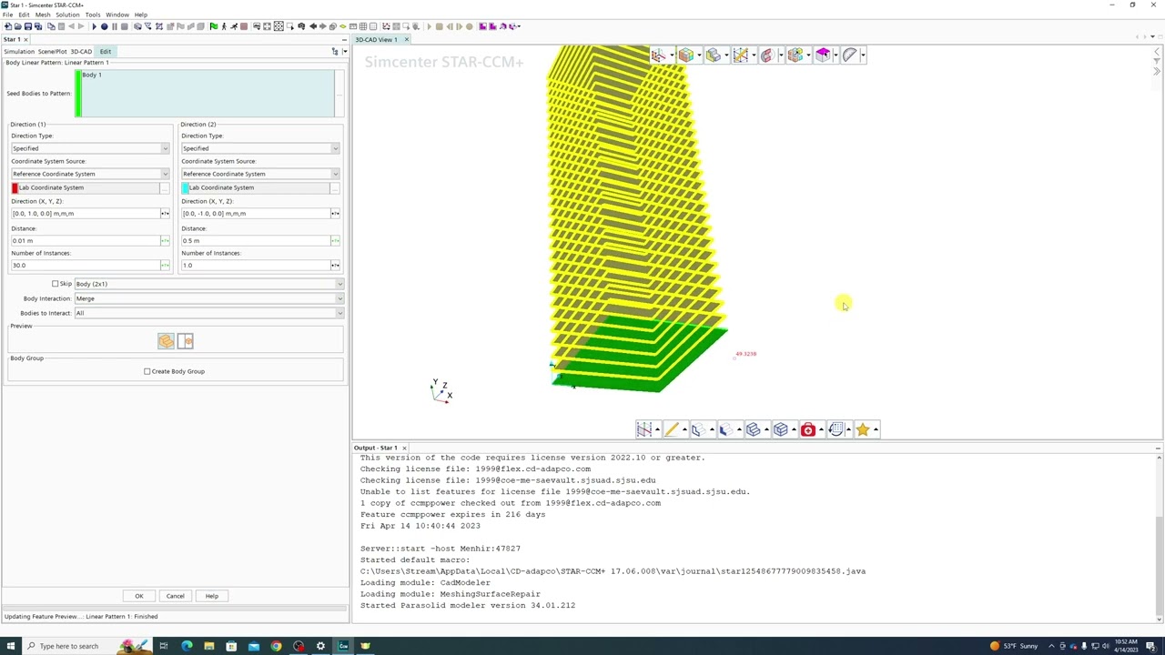Switch to the Simulation tab
Viewport: 1165px width, 655px height.
(x=19, y=52)
